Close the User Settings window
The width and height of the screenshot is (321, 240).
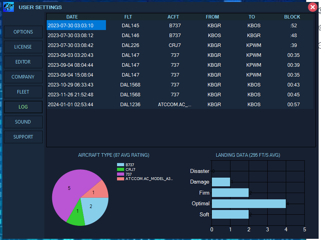(312, 7)
